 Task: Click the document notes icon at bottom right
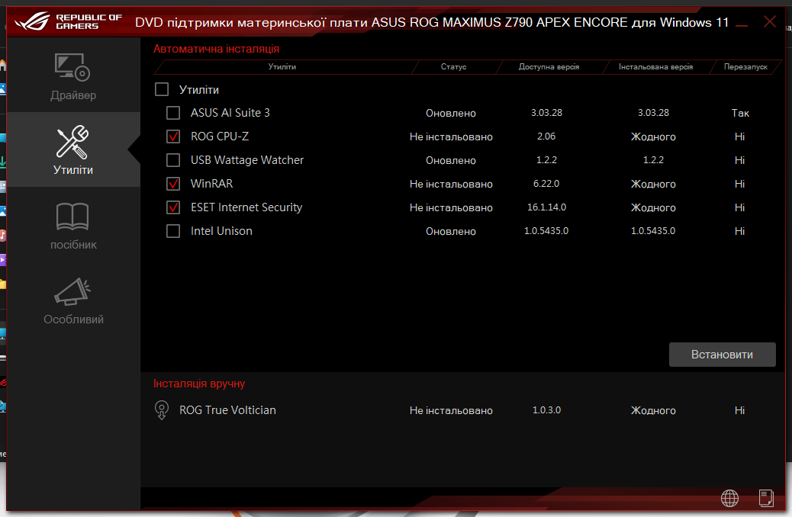765,498
